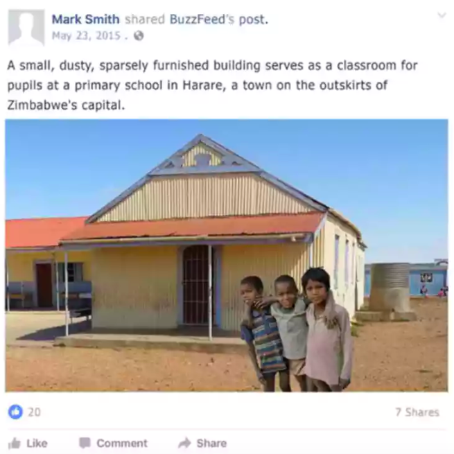This screenshot has width=454, height=454.
Task: Click the arrow icon beside Share
Action: 184,443
